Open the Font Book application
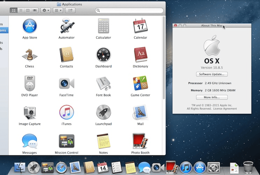 pyautogui.click(x=103, y=83)
